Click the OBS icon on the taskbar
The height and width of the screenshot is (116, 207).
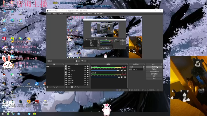coord(24,114)
